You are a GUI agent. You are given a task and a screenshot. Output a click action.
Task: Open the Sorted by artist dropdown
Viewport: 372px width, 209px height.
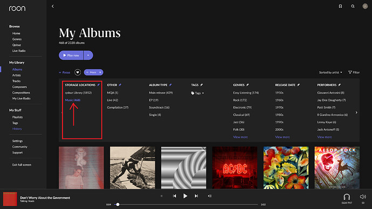330,73
